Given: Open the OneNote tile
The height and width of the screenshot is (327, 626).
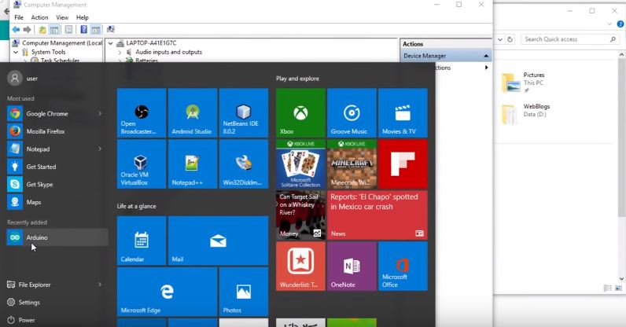Looking at the screenshot, I should 352,266.
